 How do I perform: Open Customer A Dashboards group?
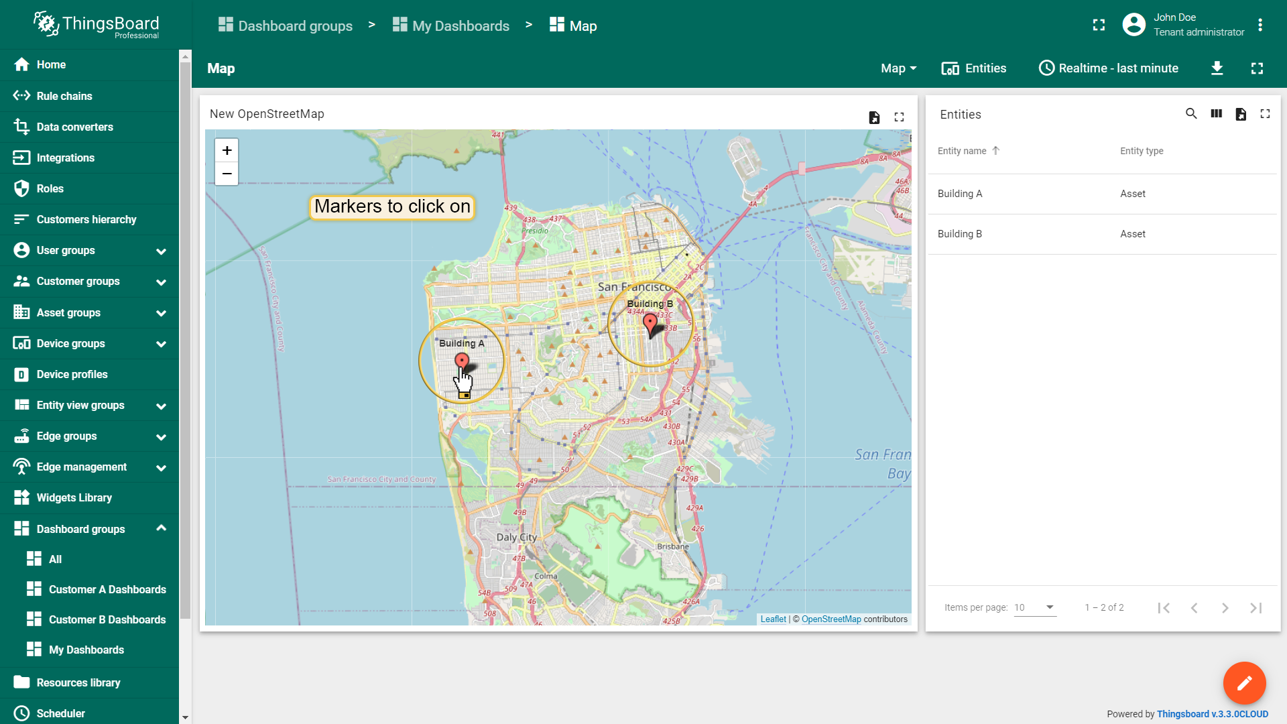pyautogui.click(x=89, y=589)
